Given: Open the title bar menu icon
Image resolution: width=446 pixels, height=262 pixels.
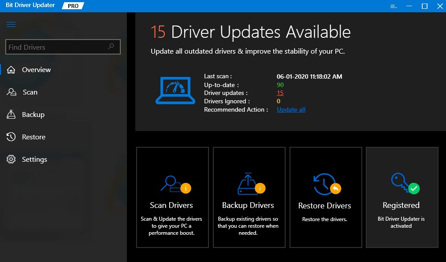Looking at the screenshot, I should click(x=394, y=6).
